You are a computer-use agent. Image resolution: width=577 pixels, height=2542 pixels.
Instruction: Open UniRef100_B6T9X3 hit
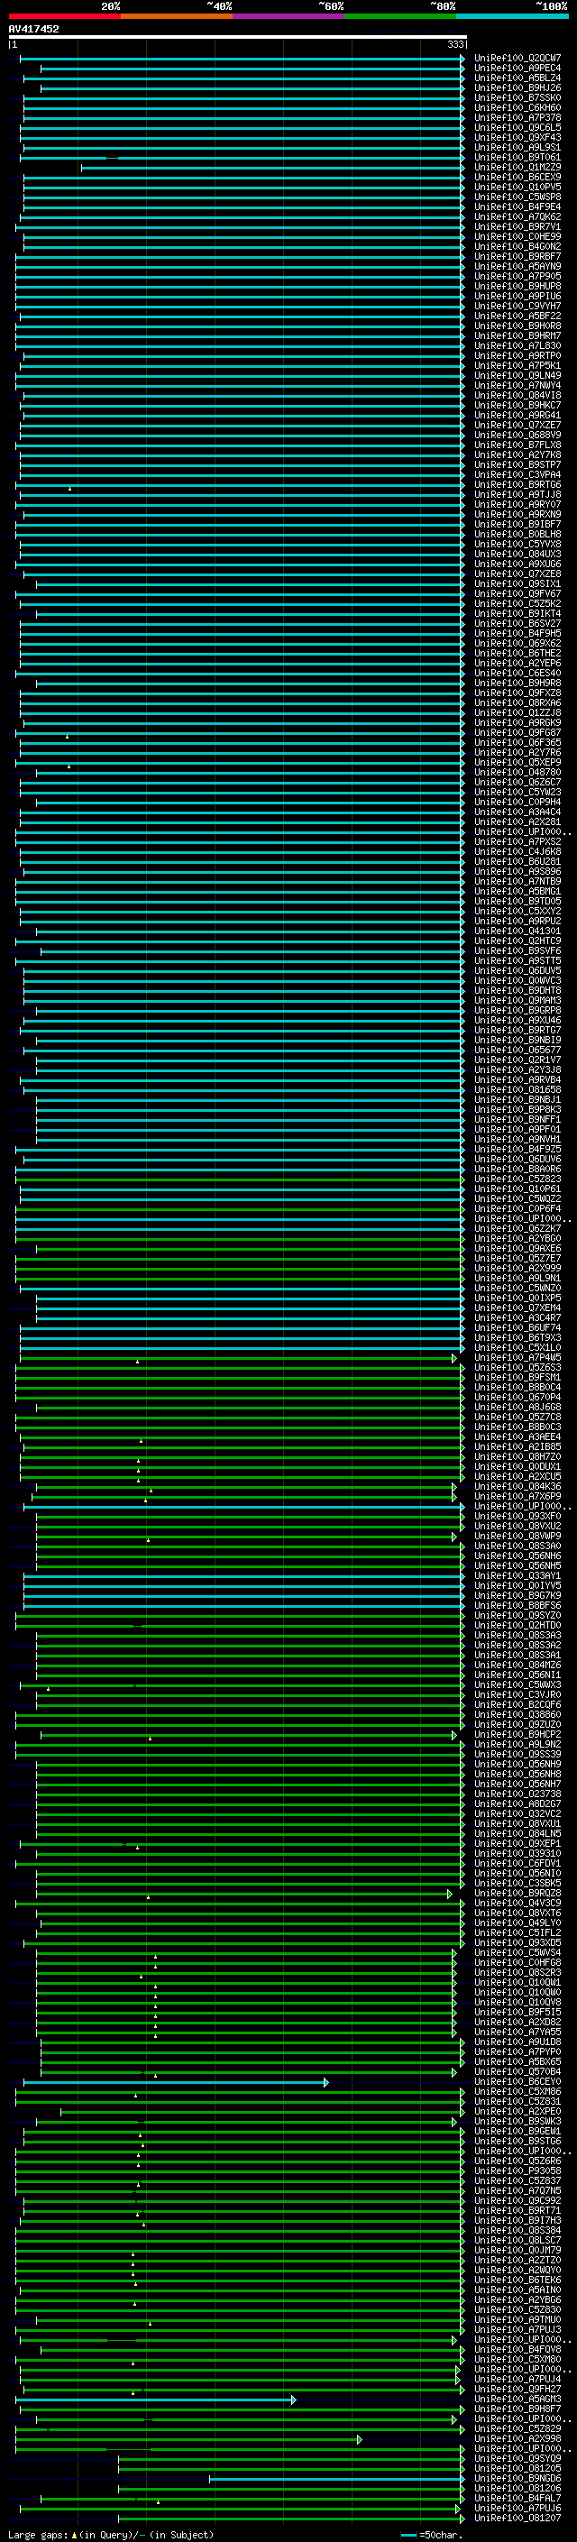(x=517, y=1338)
